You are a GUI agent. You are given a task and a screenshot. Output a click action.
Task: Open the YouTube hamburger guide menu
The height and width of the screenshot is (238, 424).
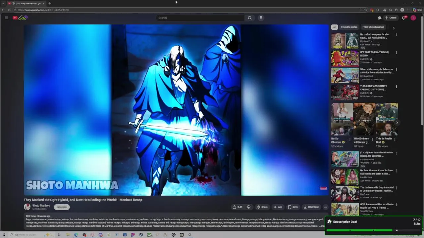[6, 18]
